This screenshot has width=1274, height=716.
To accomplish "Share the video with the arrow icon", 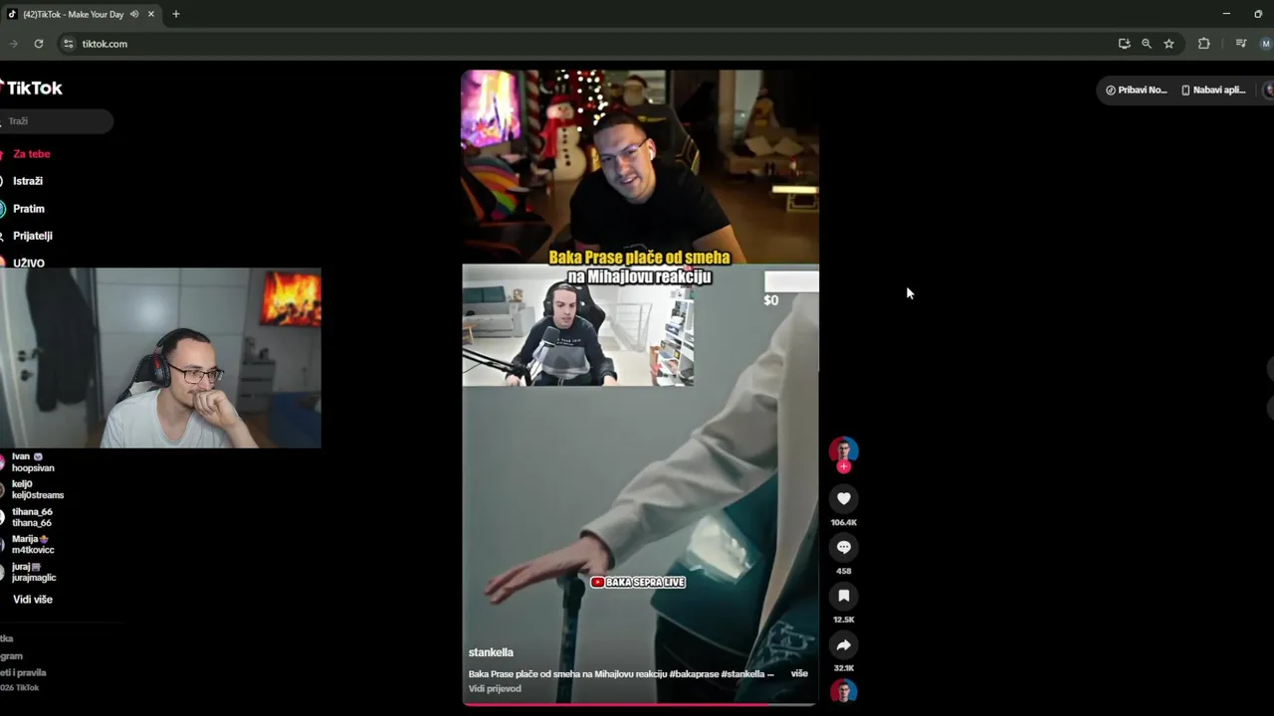I will click(x=843, y=644).
